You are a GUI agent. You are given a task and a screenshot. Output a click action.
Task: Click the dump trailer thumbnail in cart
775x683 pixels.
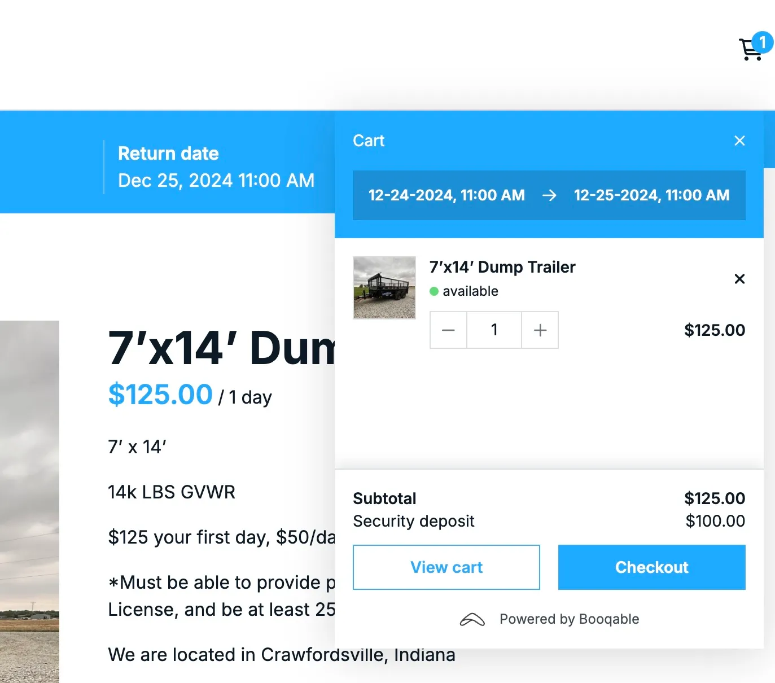tap(384, 288)
